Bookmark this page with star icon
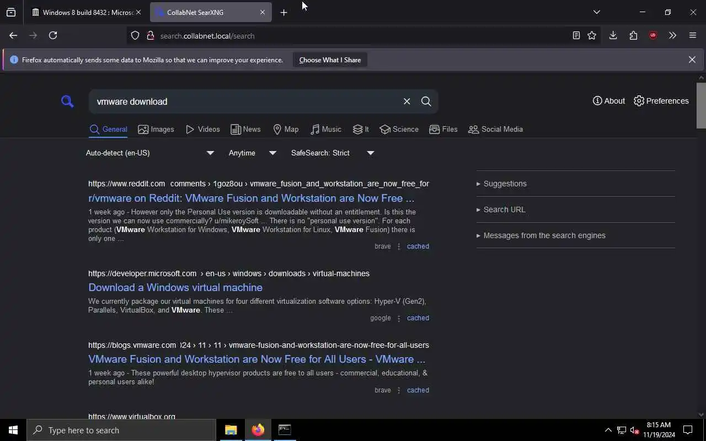The width and height of the screenshot is (706, 441). coord(592,36)
